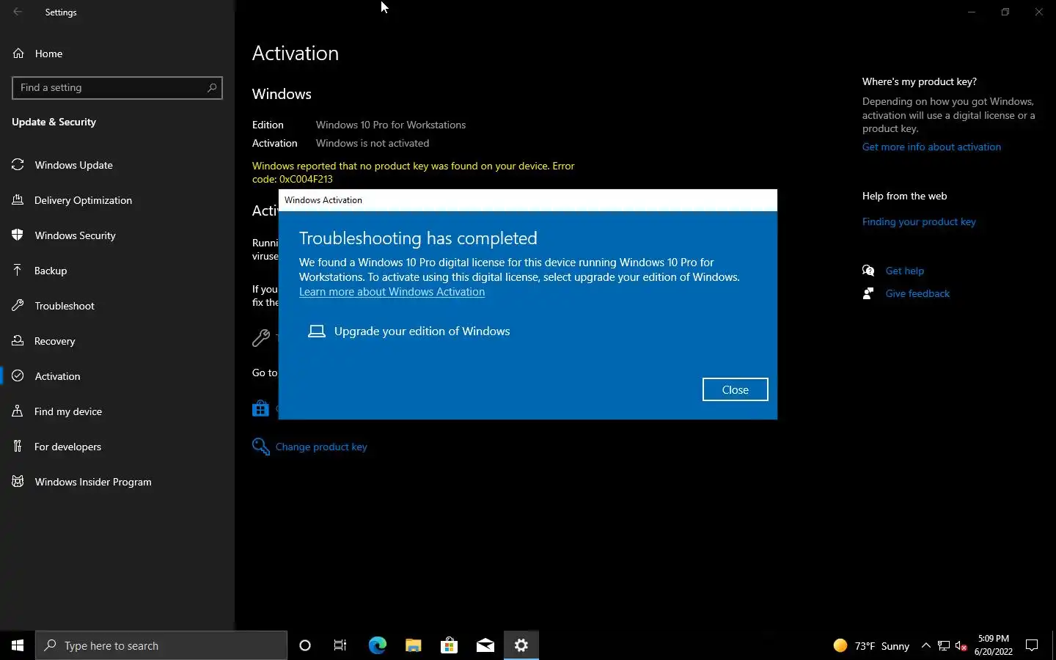1056x660 pixels.
Task: Open the notification center icon
Action: click(1032, 645)
